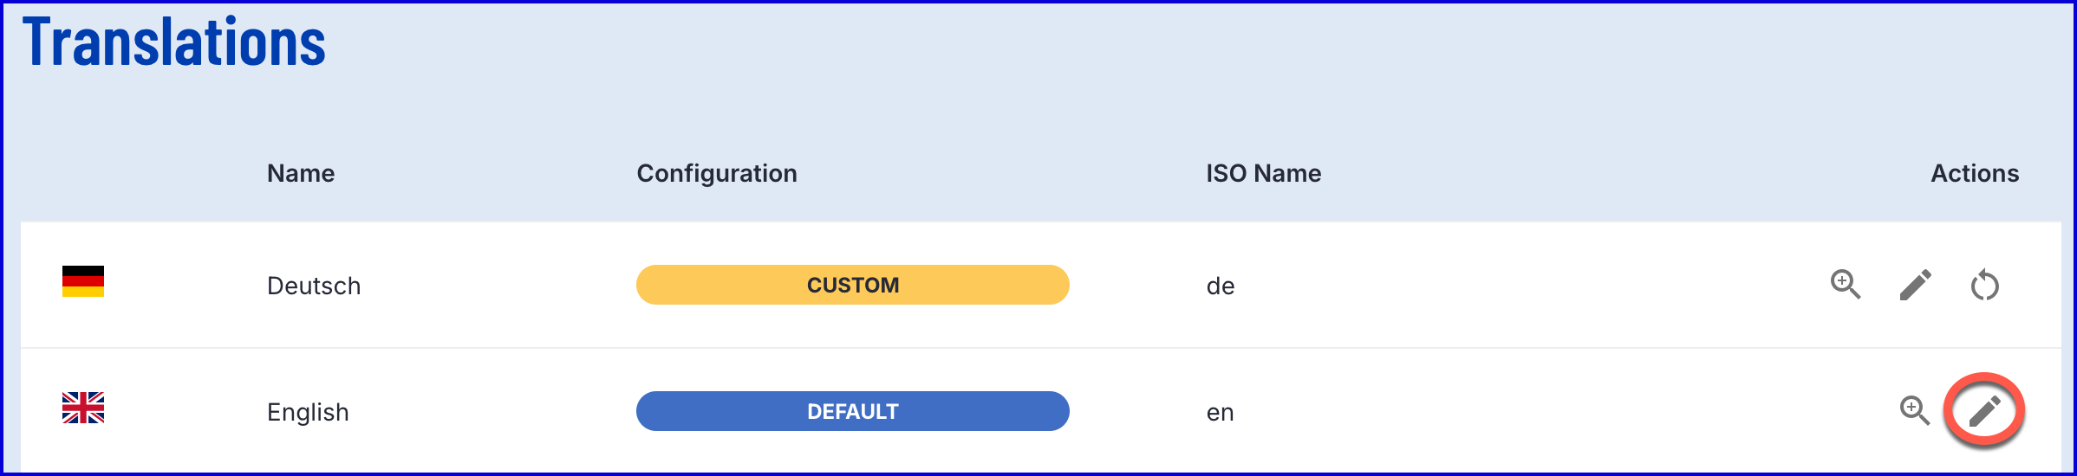
Task: Edit the English translation with pencil icon
Action: click(x=1984, y=411)
